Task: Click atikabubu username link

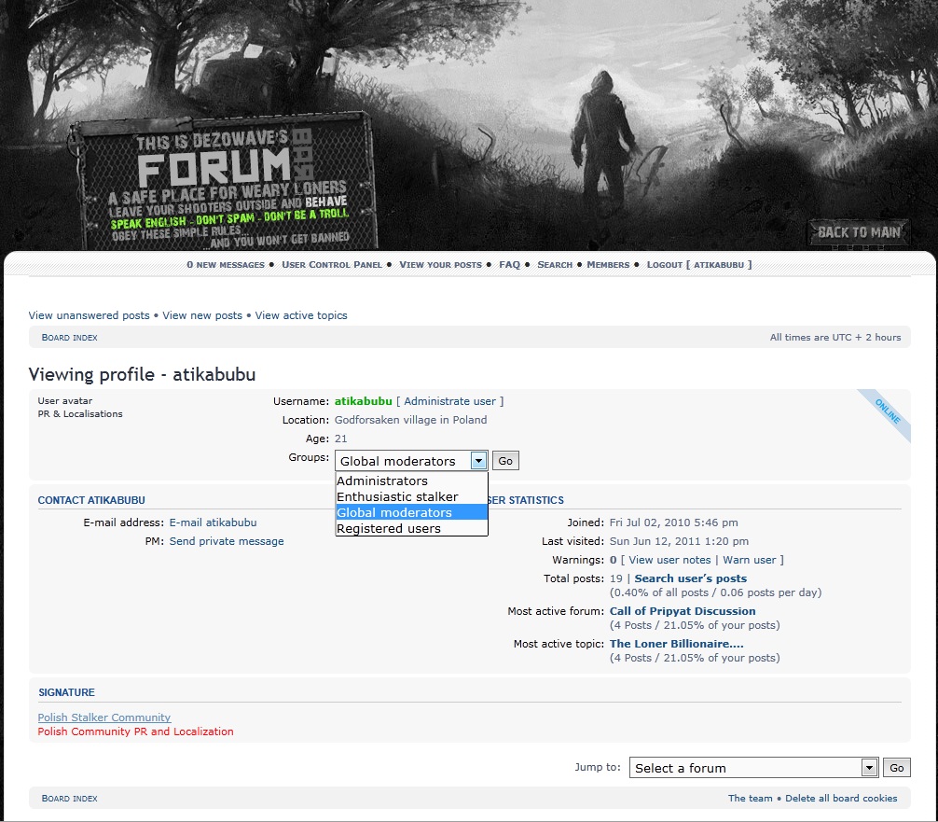Action: click(363, 401)
